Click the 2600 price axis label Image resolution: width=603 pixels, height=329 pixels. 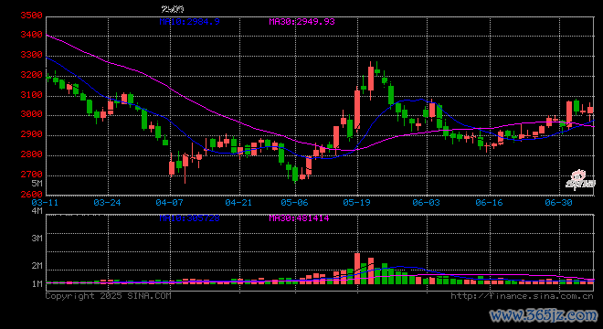(x=32, y=195)
